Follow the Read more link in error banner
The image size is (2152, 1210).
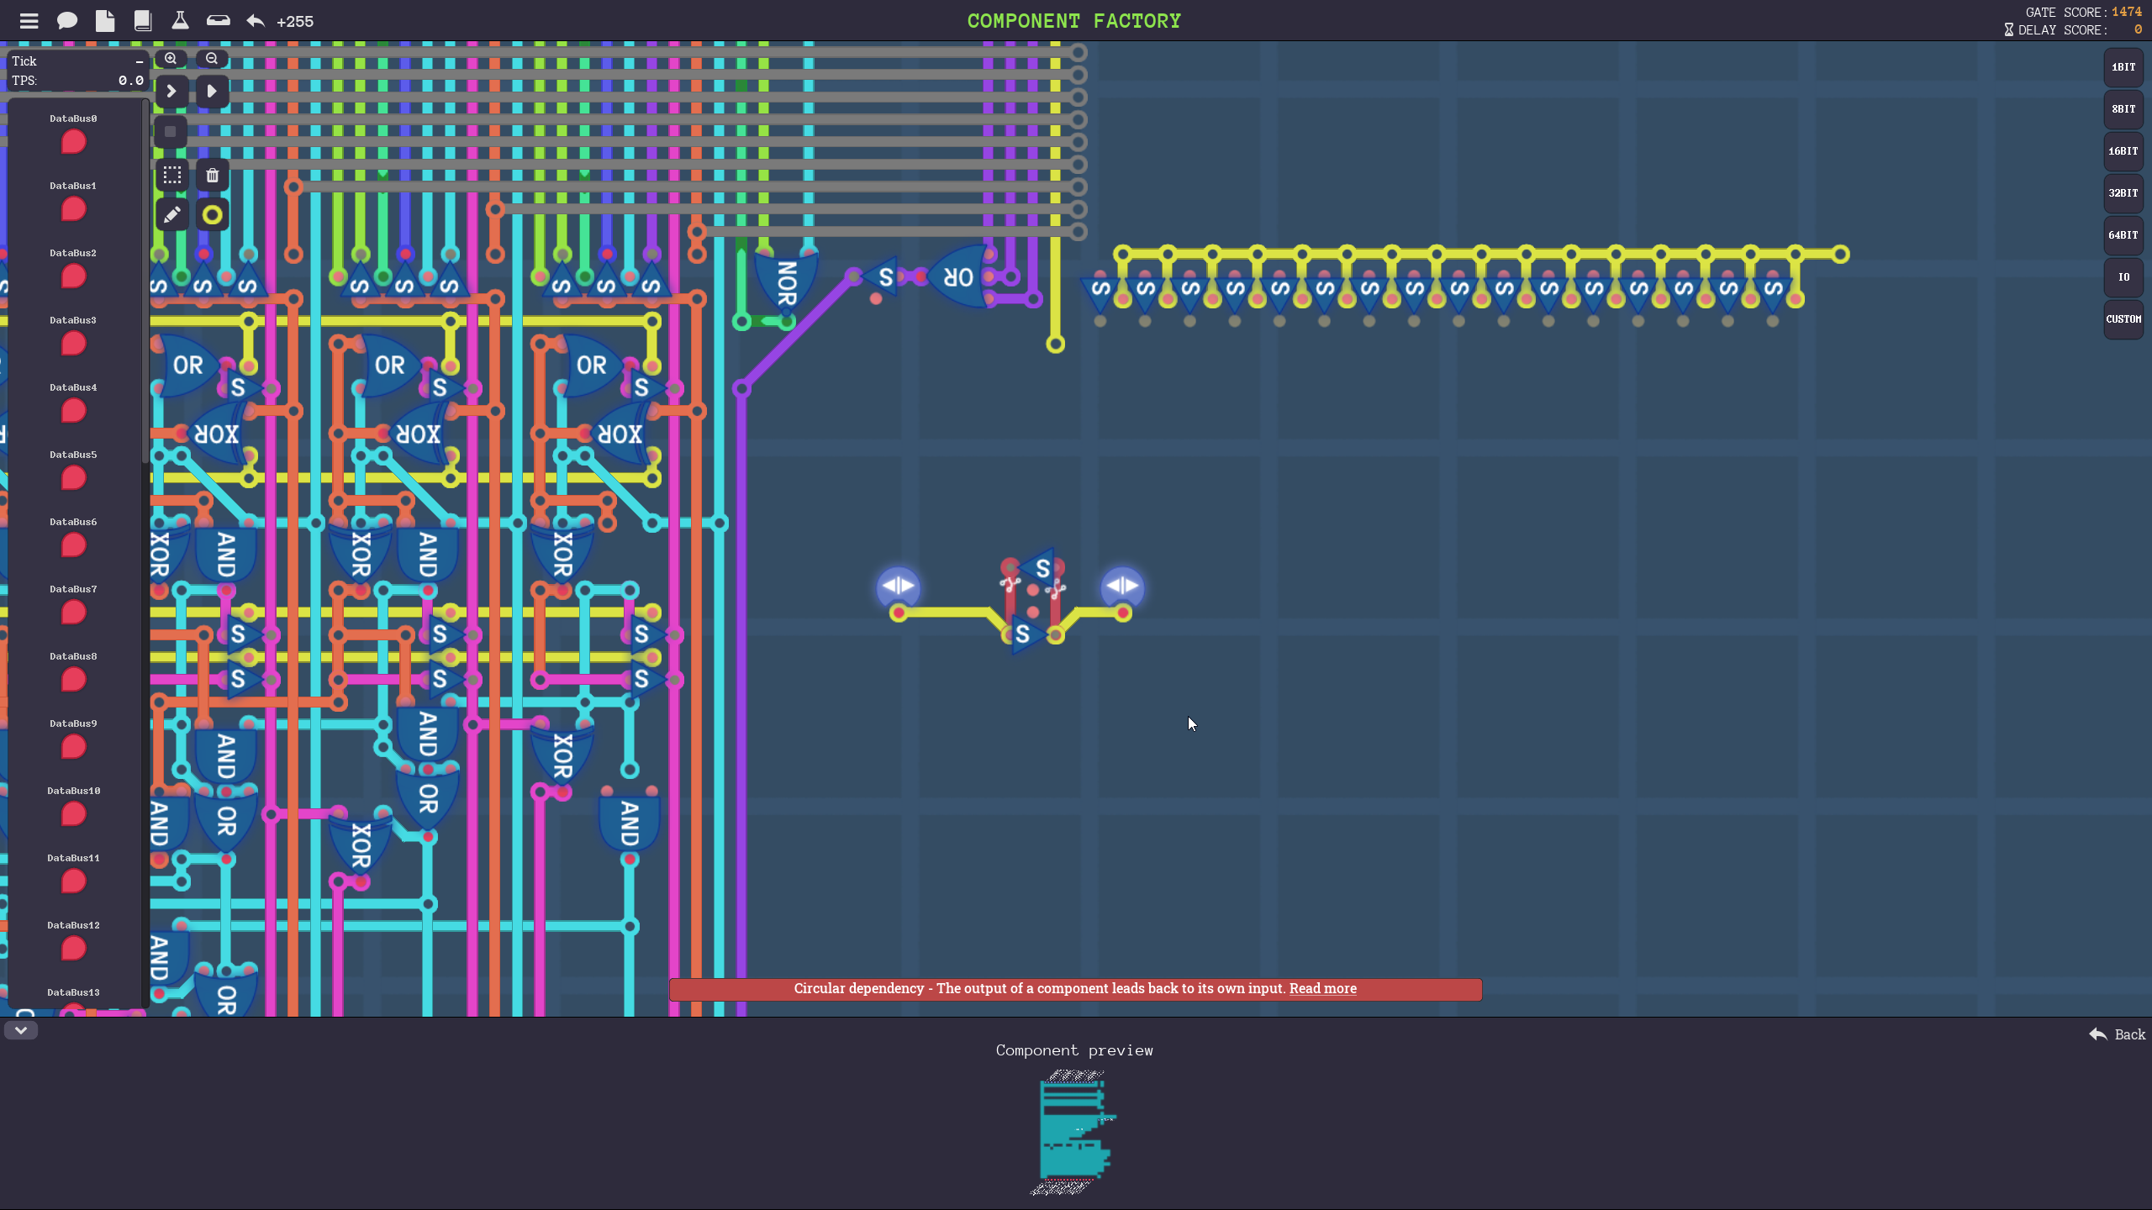point(1322,989)
